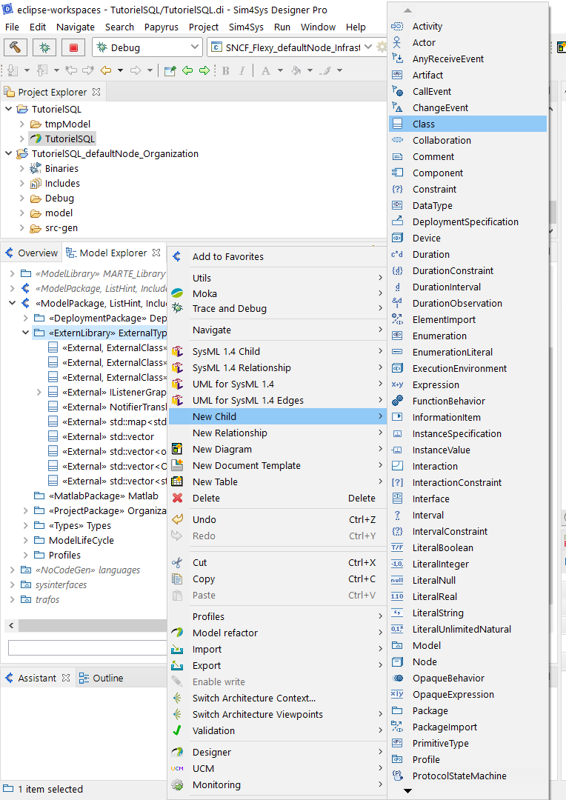Click the Add to Favorites icon
Image resolution: width=566 pixels, height=800 pixels.
[x=177, y=256]
